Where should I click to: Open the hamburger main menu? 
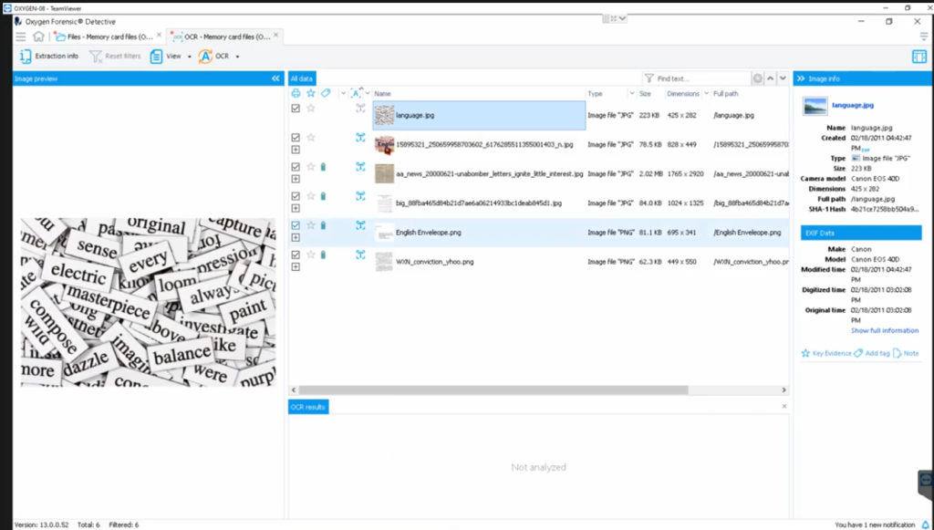click(21, 36)
